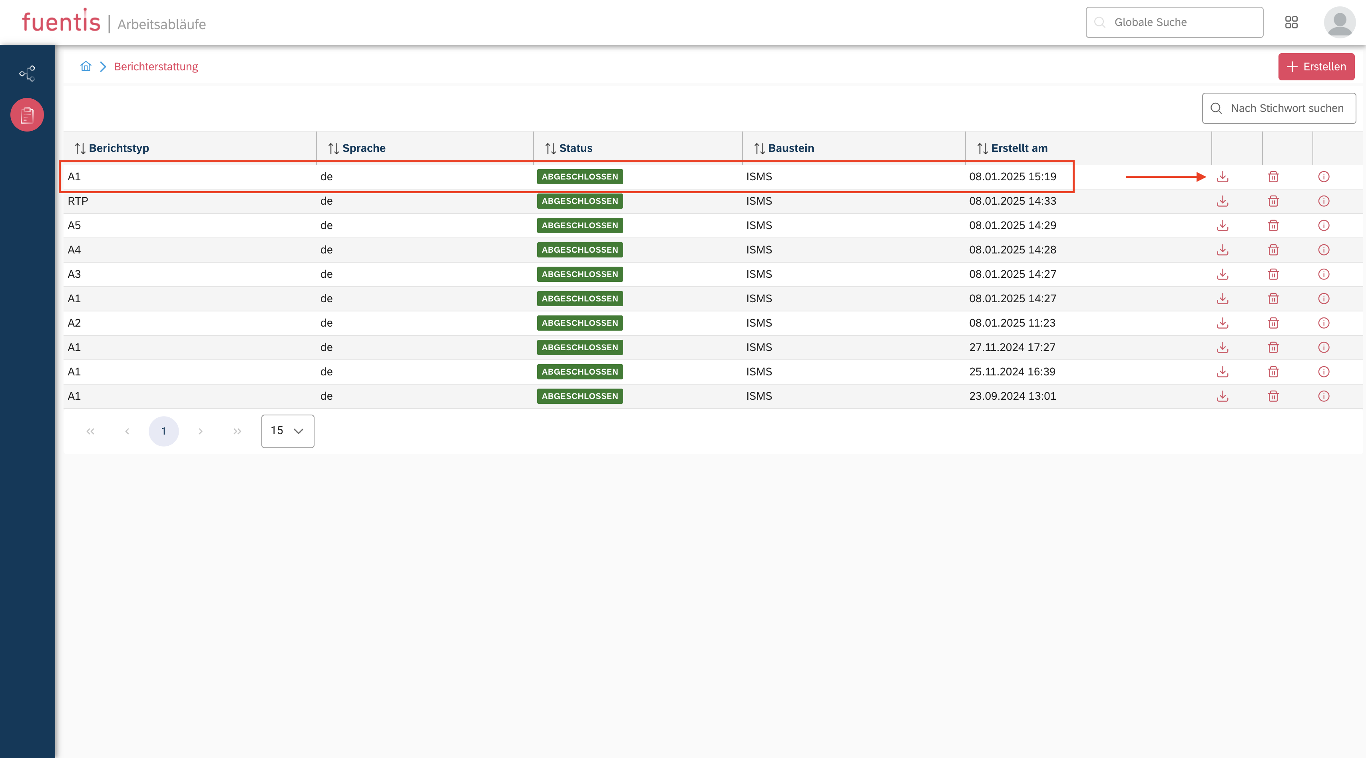Download the A2 report from 11:23
The width and height of the screenshot is (1366, 758).
[1222, 323]
